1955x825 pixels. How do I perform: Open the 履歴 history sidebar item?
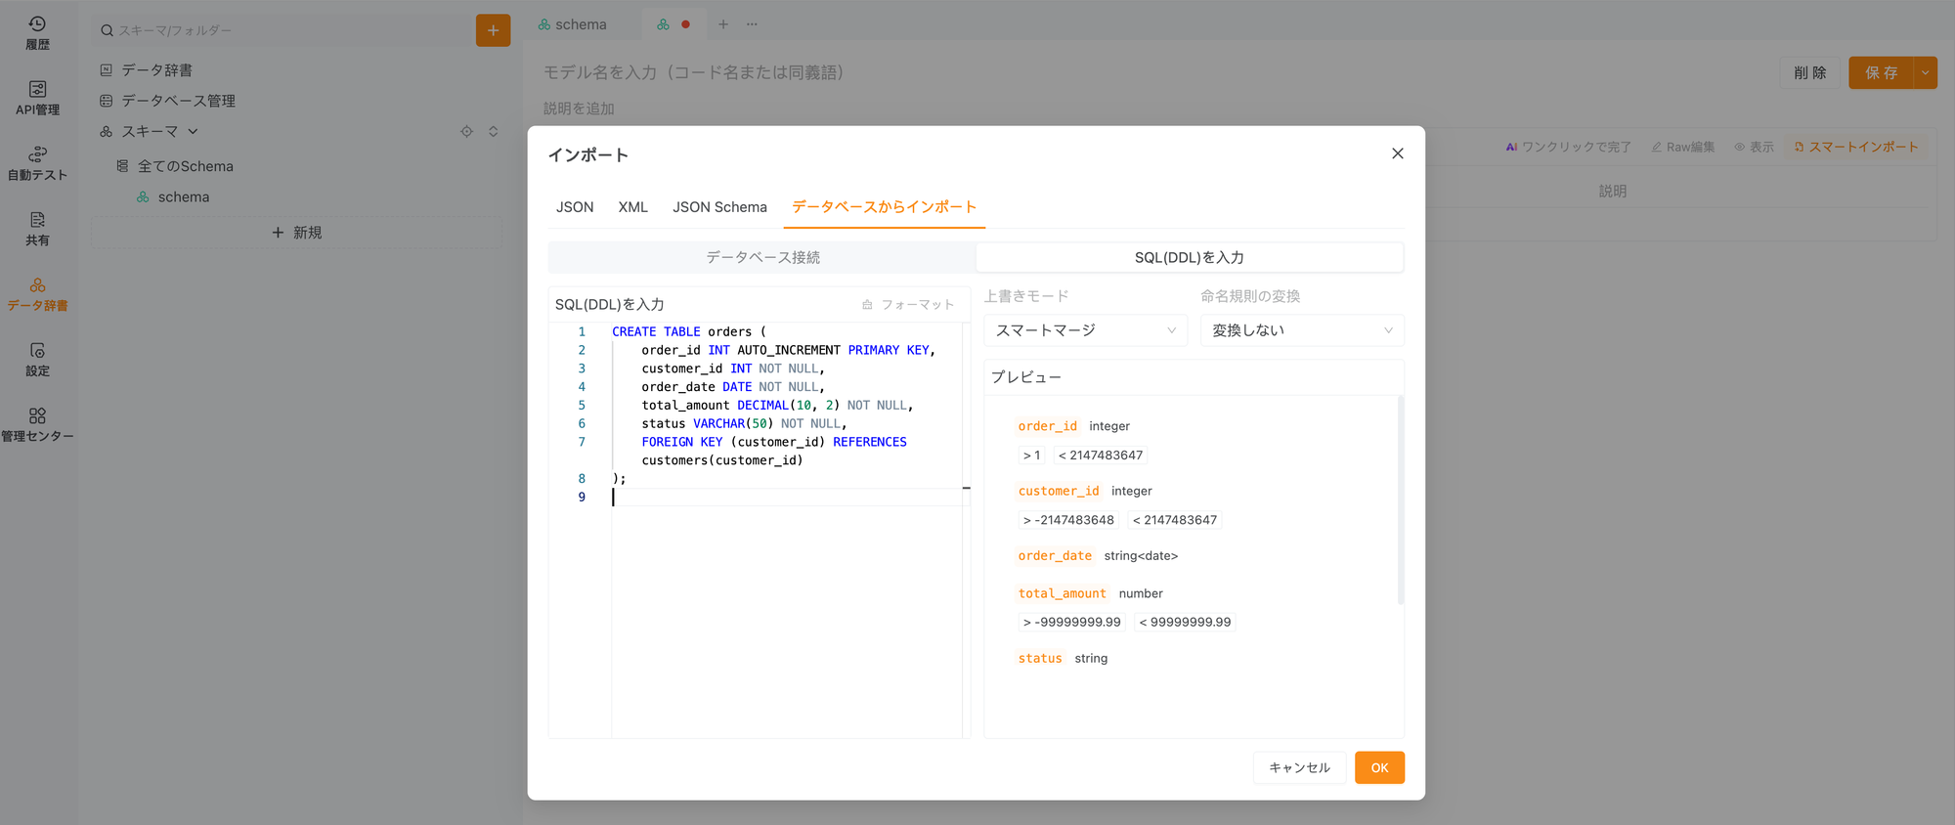click(x=37, y=33)
